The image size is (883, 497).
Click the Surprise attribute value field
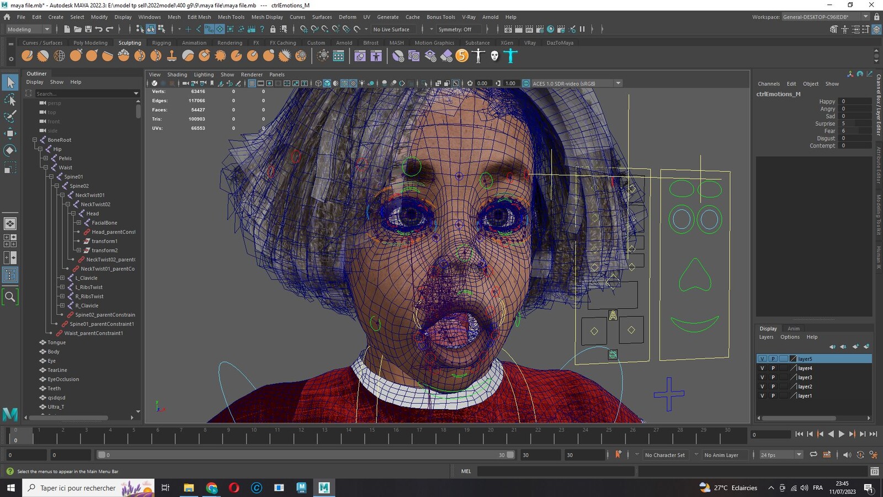[x=855, y=124]
